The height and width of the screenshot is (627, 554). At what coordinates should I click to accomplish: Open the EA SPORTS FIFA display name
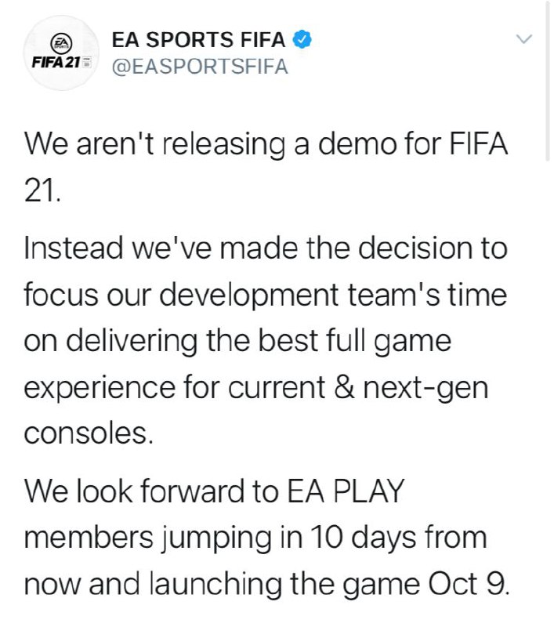click(x=199, y=38)
